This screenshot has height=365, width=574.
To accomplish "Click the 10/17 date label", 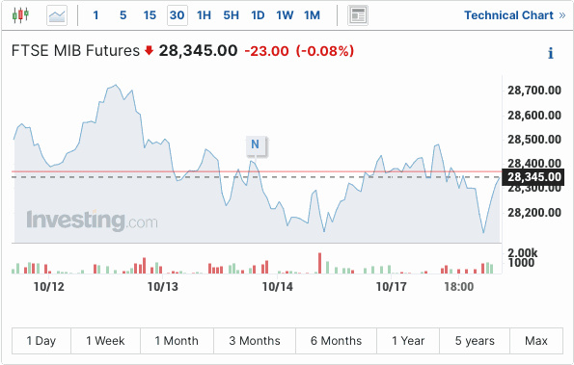I will click(392, 286).
